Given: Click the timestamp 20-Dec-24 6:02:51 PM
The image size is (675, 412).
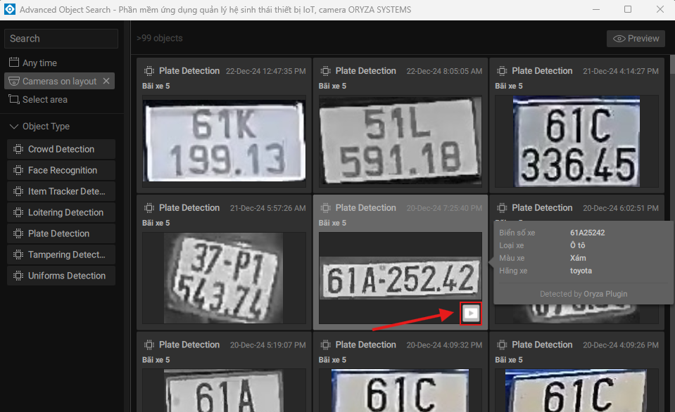Looking at the screenshot, I should point(621,208).
